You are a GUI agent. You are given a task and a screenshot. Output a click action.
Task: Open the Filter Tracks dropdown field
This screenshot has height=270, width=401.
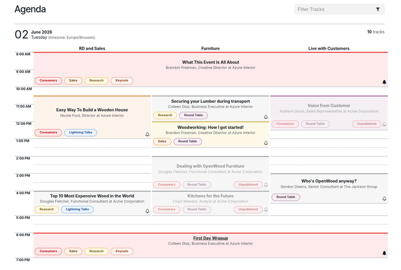tap(339, 9)
